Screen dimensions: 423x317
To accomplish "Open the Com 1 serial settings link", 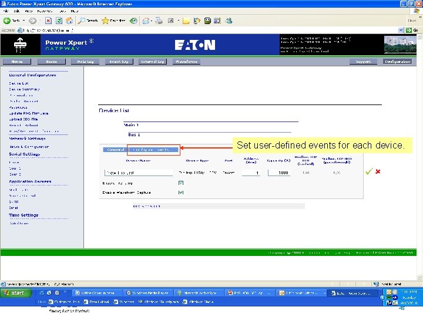I will coord(15,168).
